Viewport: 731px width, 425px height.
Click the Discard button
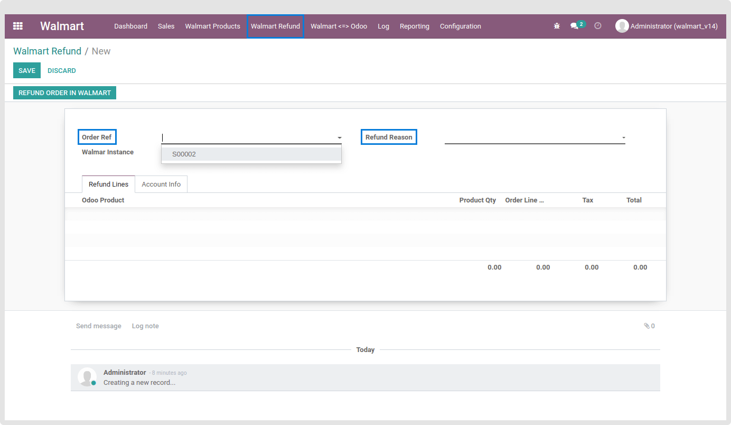coord(62,70)
